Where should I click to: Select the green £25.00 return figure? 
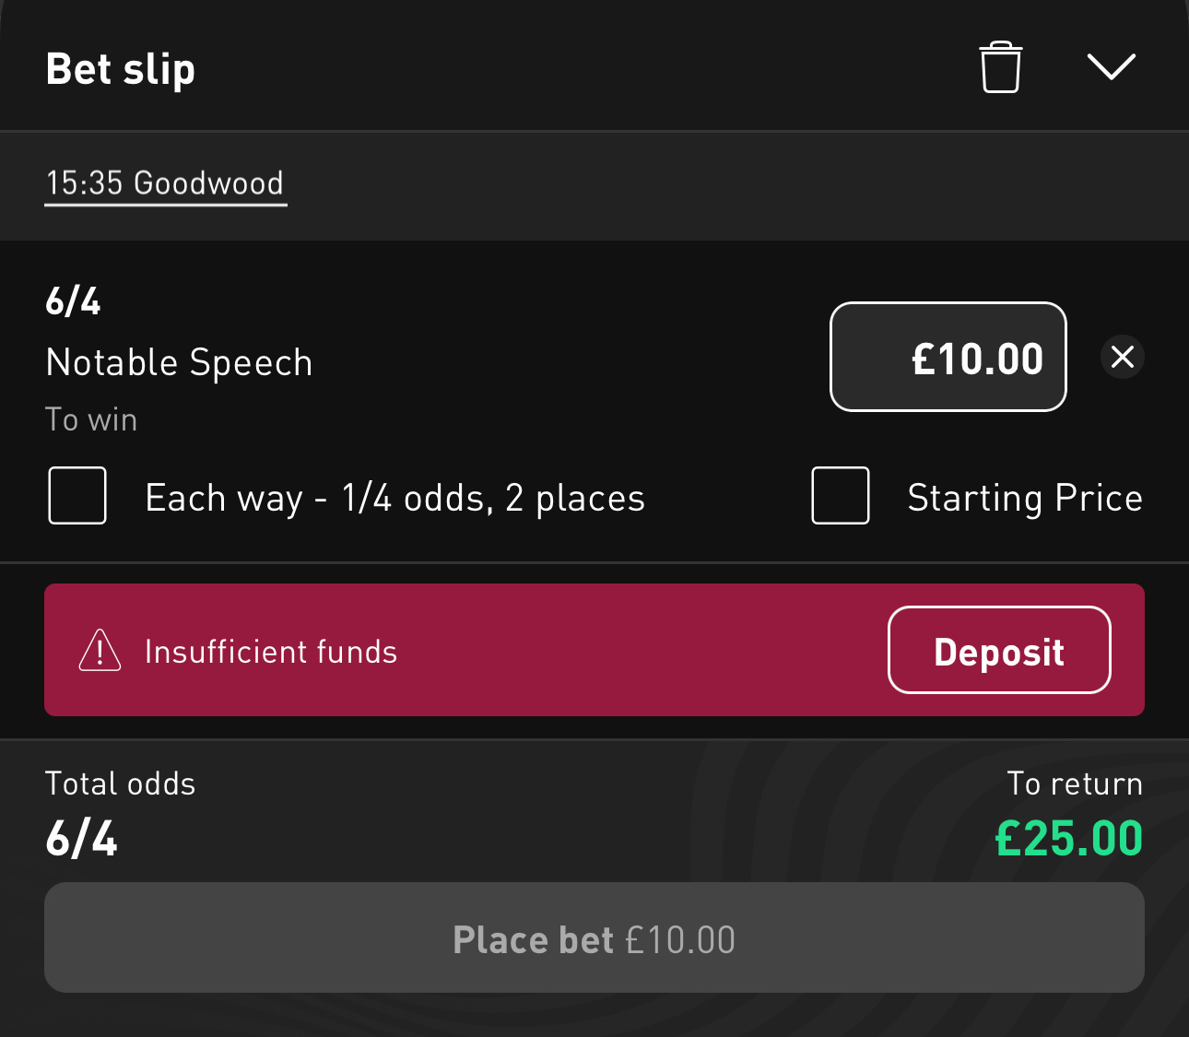[x=1068, y=838]
